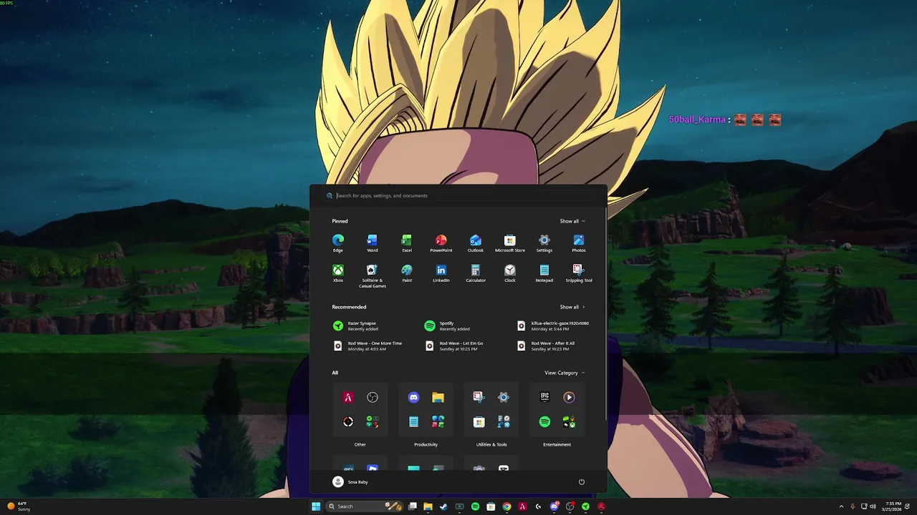
Task: Open Spotify in the Entertainment category
Action: coord(544,422)
